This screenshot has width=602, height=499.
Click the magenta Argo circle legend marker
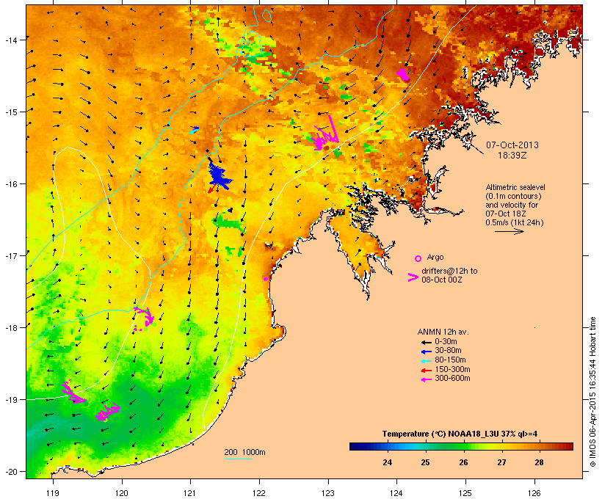(x=418, y=259)
